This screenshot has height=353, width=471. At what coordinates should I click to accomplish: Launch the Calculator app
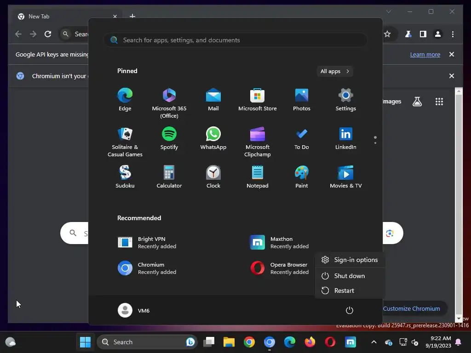click(x=169, y=177)
